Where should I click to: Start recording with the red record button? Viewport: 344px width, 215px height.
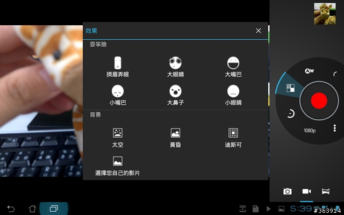click(x=319, y=101)
